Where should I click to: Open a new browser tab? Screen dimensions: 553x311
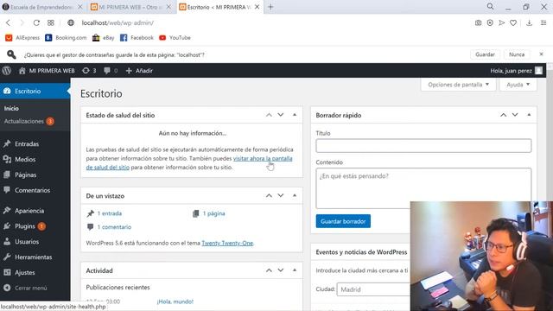coord(270,7)
